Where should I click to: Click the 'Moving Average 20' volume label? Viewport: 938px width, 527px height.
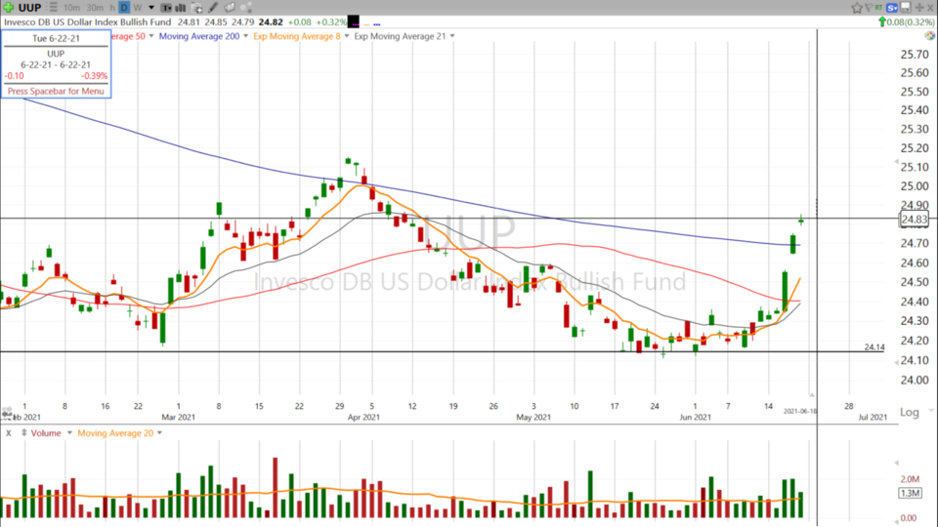[115, 432]
